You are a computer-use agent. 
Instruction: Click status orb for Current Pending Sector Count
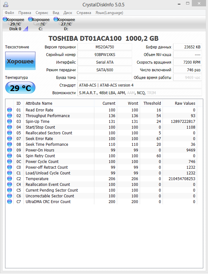[10, 190]
